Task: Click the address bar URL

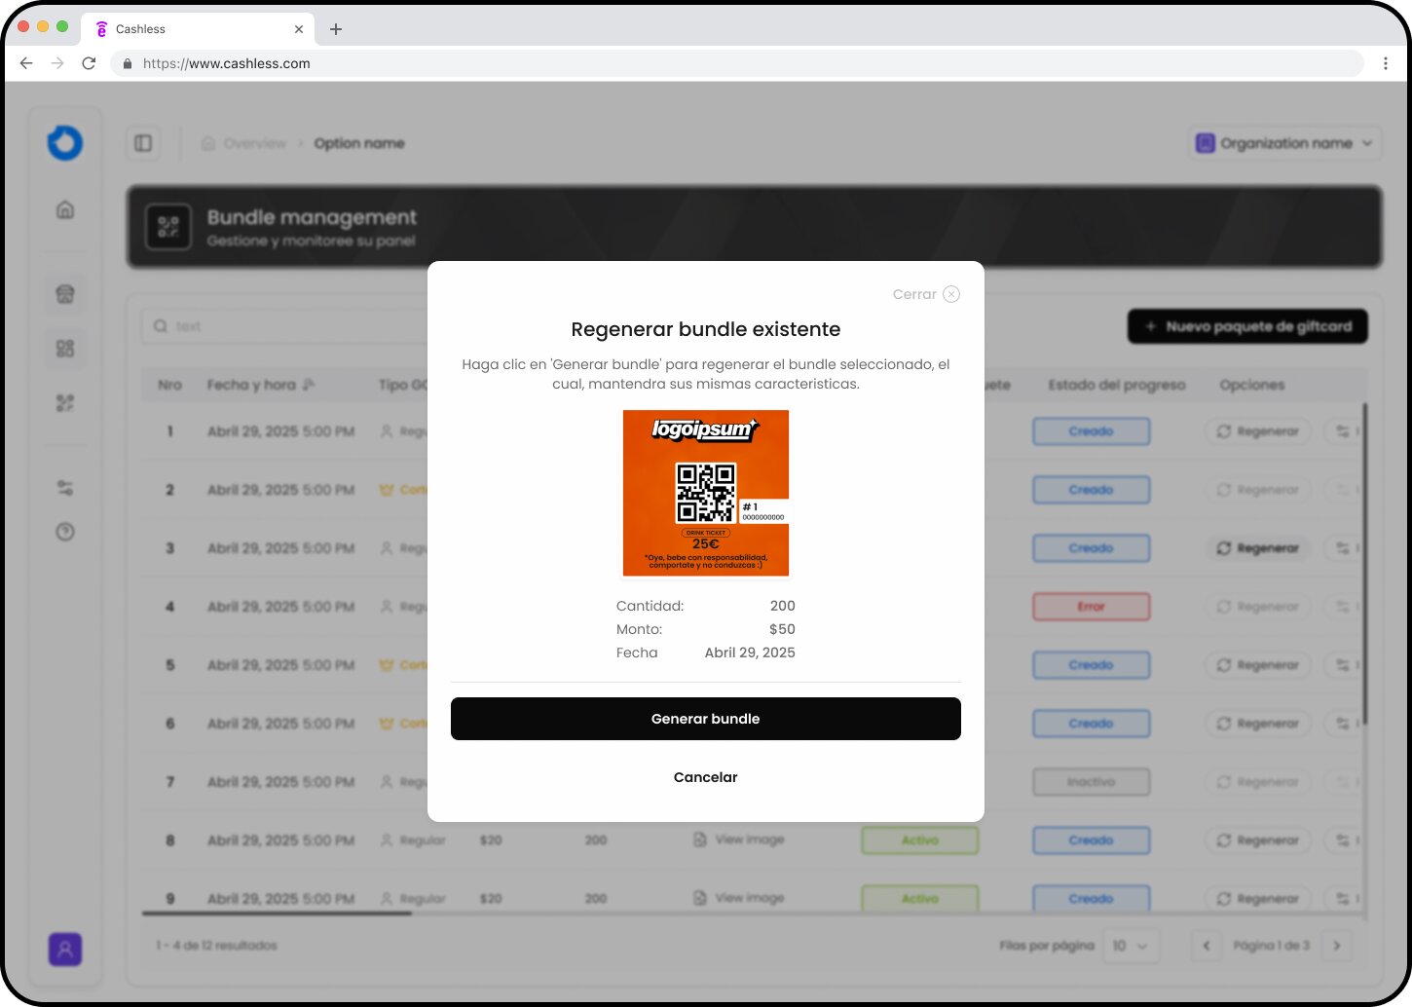Action: tap(226, 63)
